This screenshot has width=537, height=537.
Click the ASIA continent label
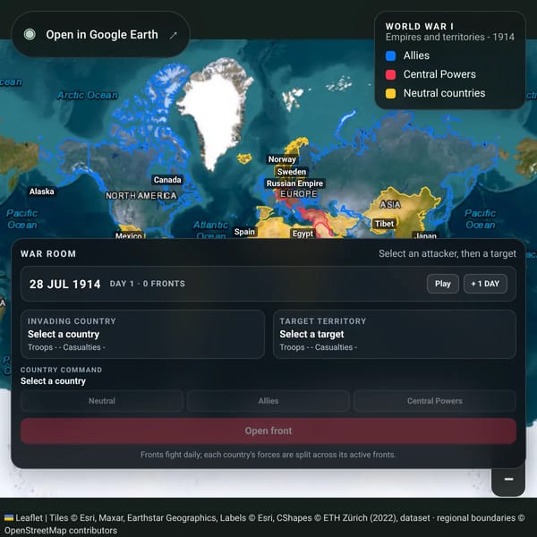tap(389, 204)
